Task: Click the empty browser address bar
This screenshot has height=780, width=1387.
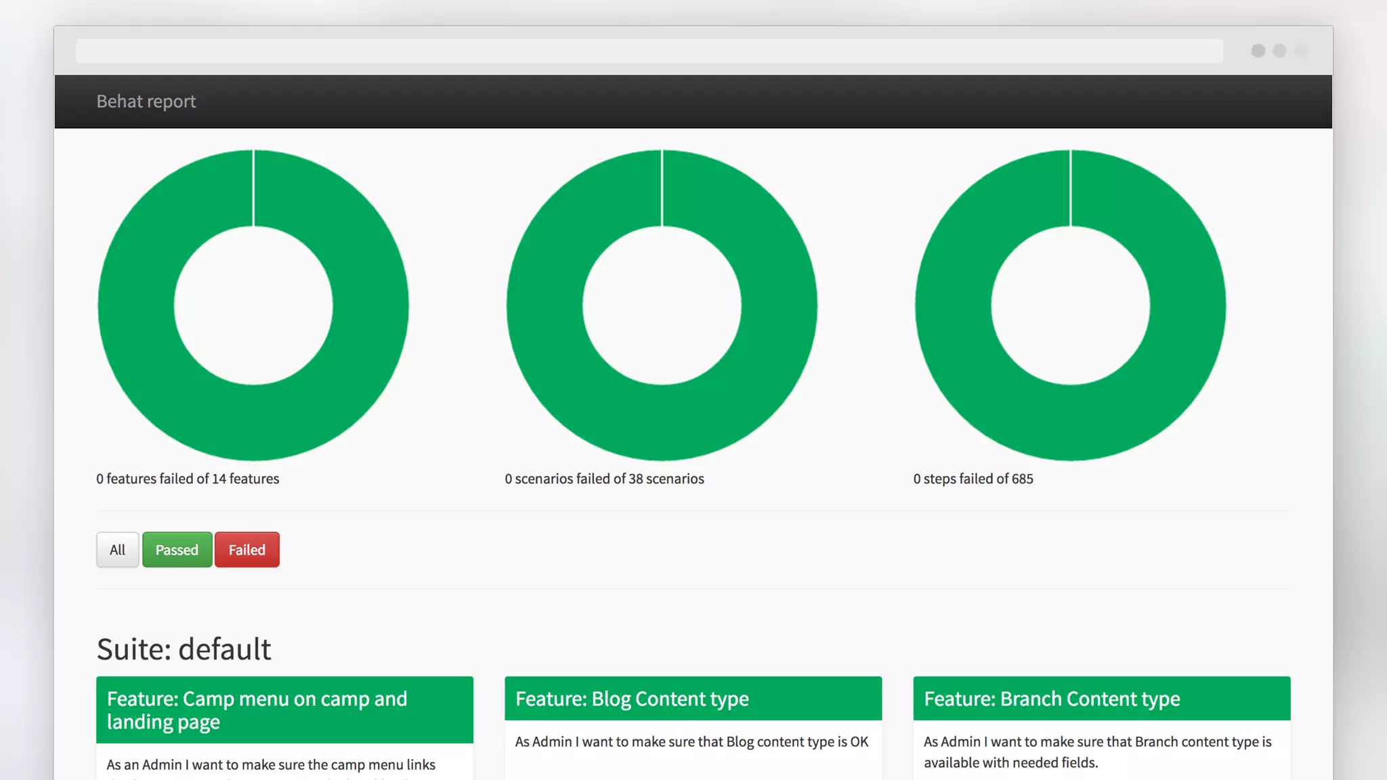Action: (x=649, y=51)
